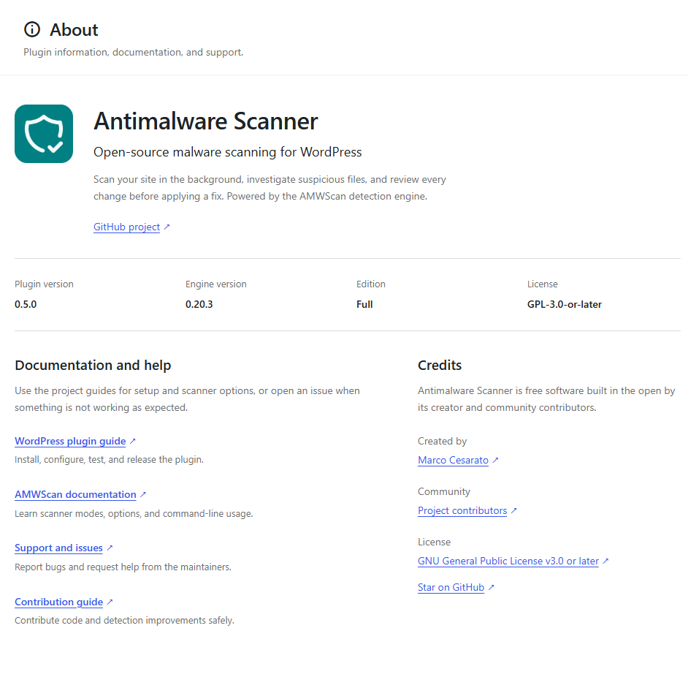Viewport: 688px width, 677px height.
Task: Click the 'Engine version' label
Action: (x=216, y=284)
